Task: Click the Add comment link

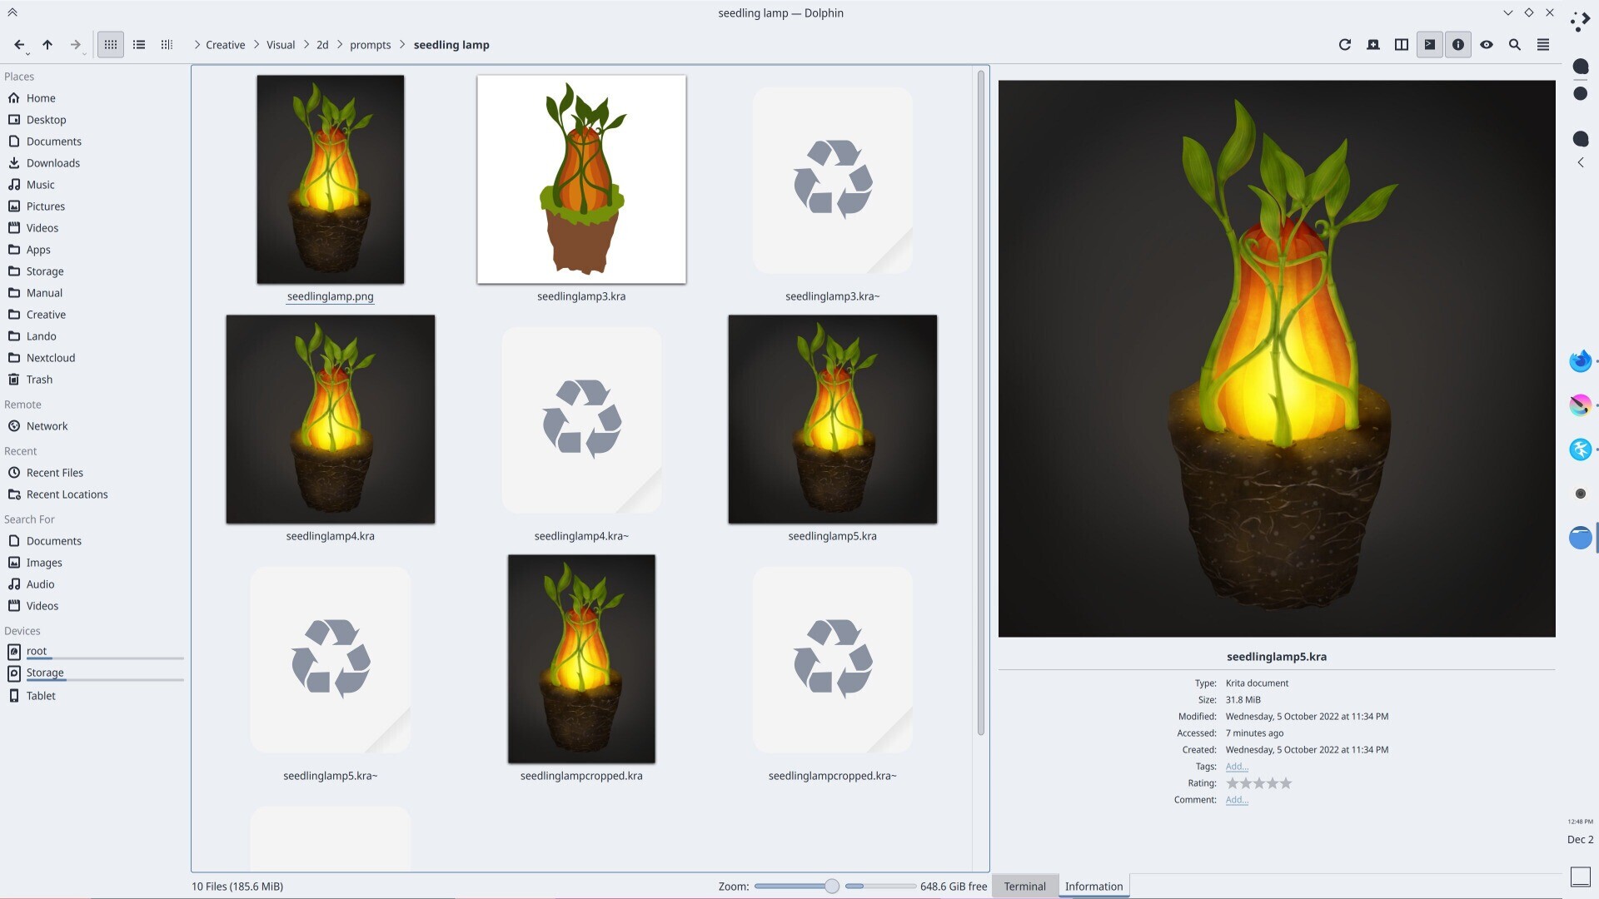Action: (x=1236, y=800)
